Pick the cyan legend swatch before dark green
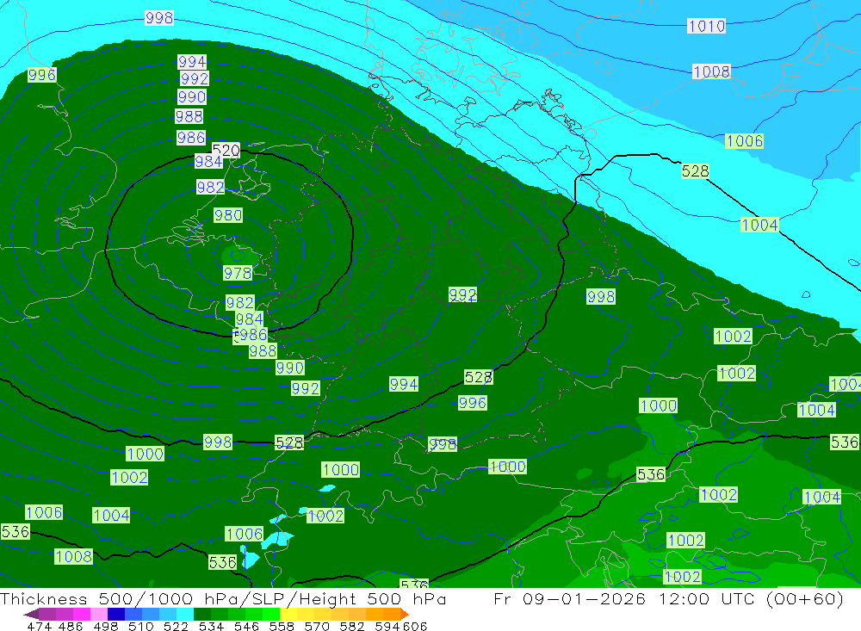The width and height of the screenshot is (861, 631). [185, 614]
